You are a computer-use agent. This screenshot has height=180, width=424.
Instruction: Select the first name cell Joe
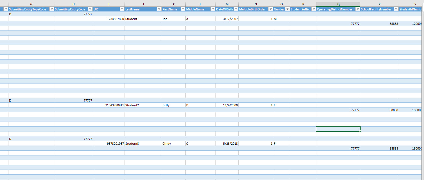point(174,19)
